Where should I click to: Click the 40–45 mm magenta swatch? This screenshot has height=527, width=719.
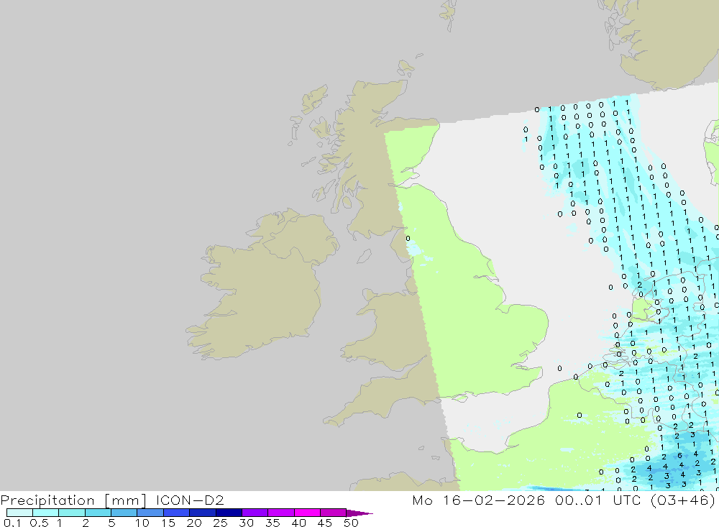pos(307,513)
